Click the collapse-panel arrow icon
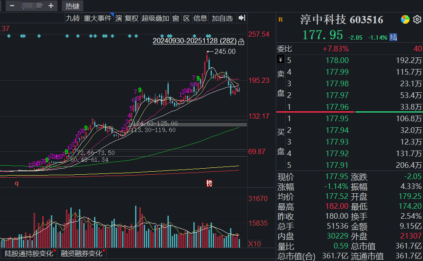This screenshot has height=261, width=423. coord(242,18)
